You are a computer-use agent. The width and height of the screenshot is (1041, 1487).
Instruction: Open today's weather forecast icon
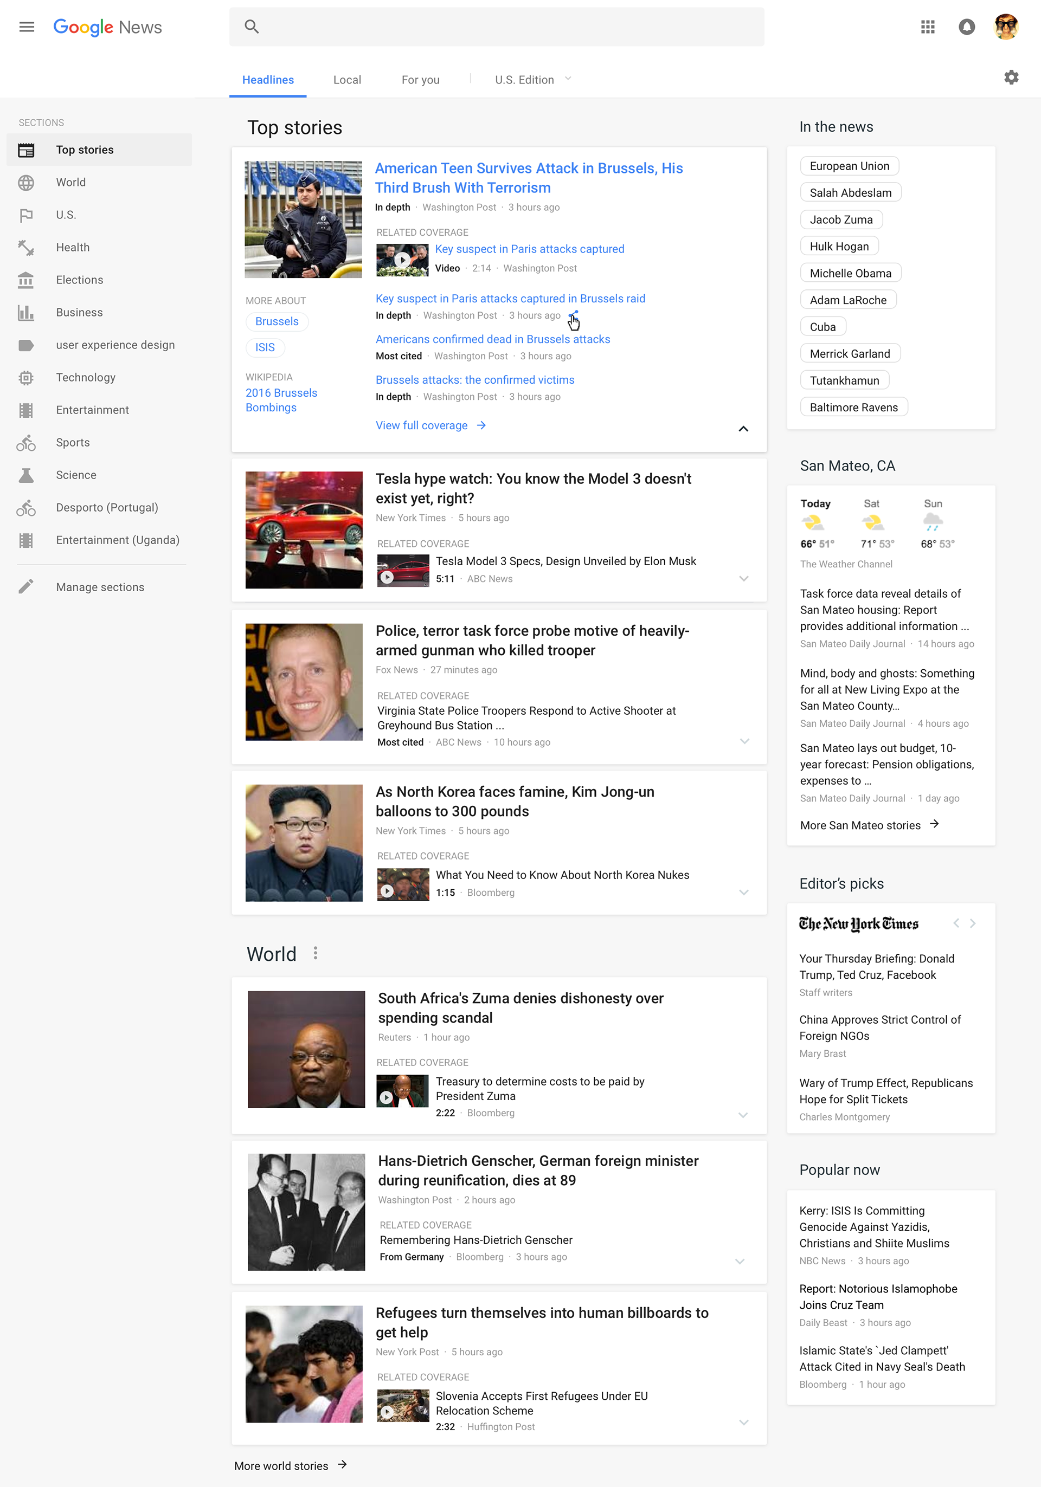(x=812, y=522)
